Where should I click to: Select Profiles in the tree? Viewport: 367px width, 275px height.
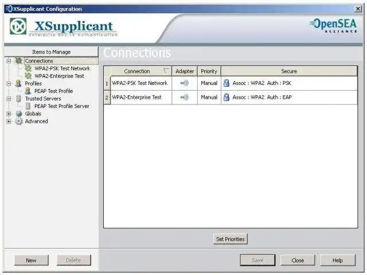pos(33,83)
